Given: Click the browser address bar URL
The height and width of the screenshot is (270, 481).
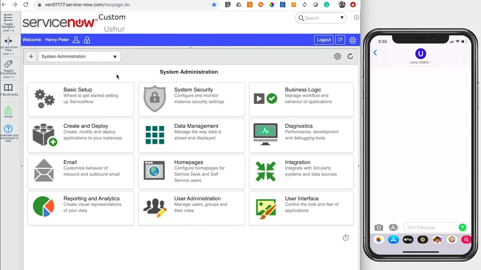Looking at the screenshot, I should tap(87, 4).
